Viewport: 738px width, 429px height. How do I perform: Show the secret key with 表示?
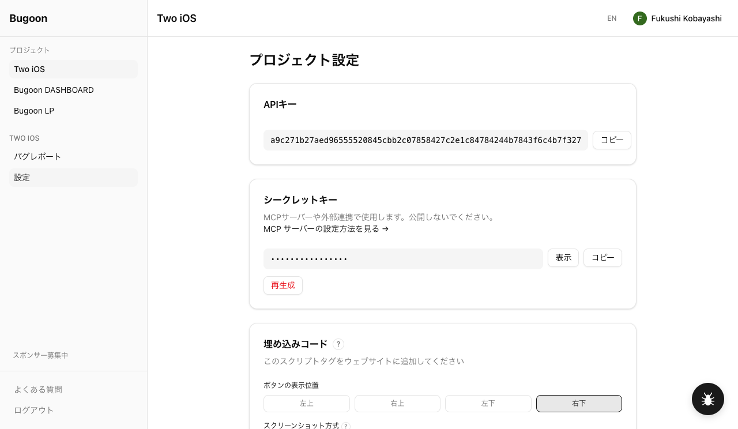click(x=563, y=258)
